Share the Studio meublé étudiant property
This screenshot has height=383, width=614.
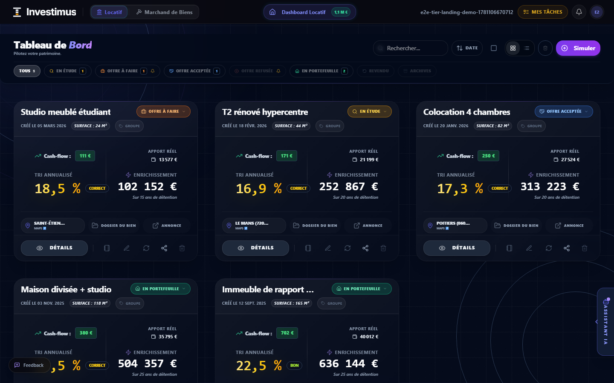(x=164, y=248)
